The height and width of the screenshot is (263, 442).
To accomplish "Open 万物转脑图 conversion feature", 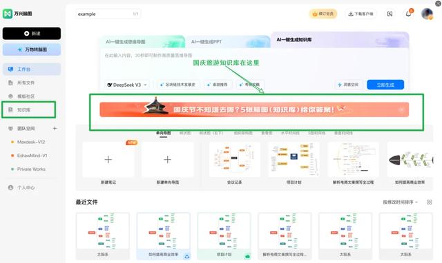I will [x=32, y=50].
